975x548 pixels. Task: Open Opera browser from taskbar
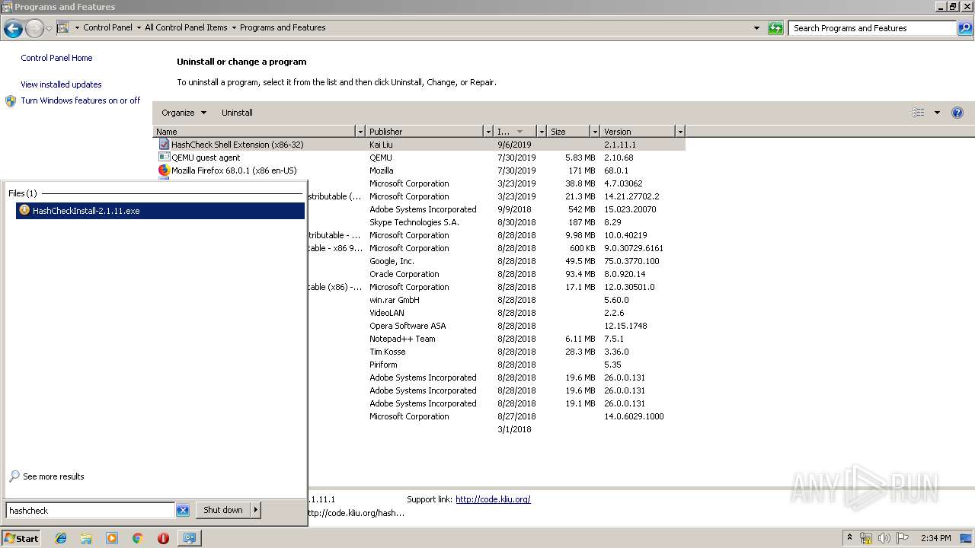click(163, 538)
